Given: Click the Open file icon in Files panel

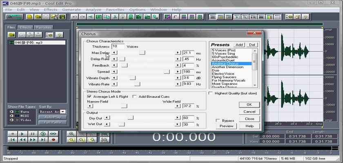Looking at the screenshot, I should [x=11, y=35].
